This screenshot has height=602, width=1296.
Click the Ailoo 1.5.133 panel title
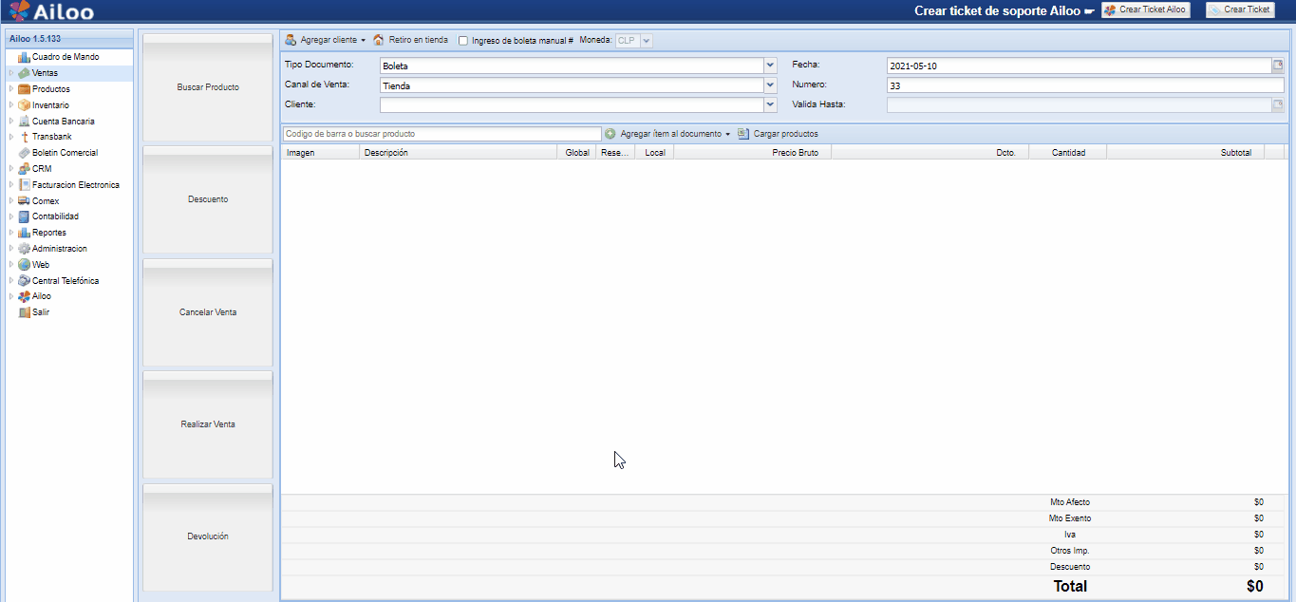pyautogui.click(x=35, y=39)
